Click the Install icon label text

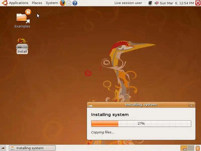pyautogui.click(x=22, y=52)
